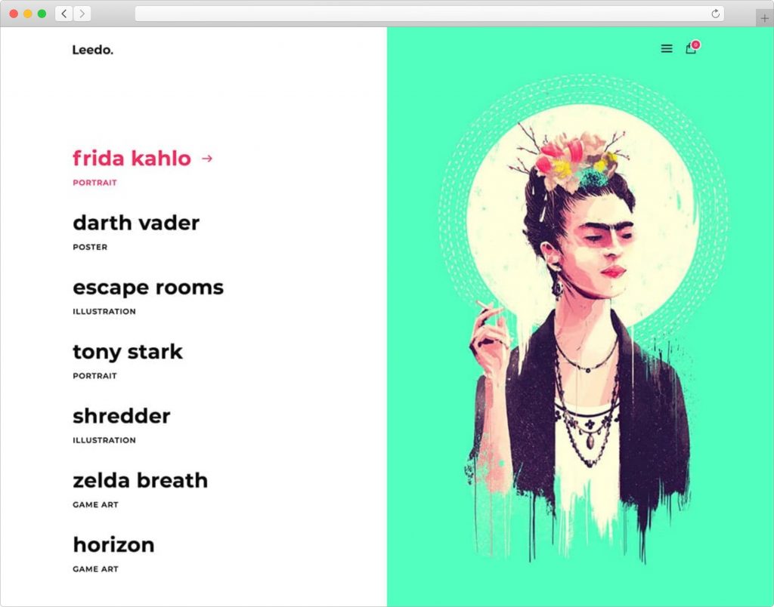Image resolution: width=774 pixels, height=607 pixels.
Task: Click the browser forward arrow
Action: click(x=82, y=14)
